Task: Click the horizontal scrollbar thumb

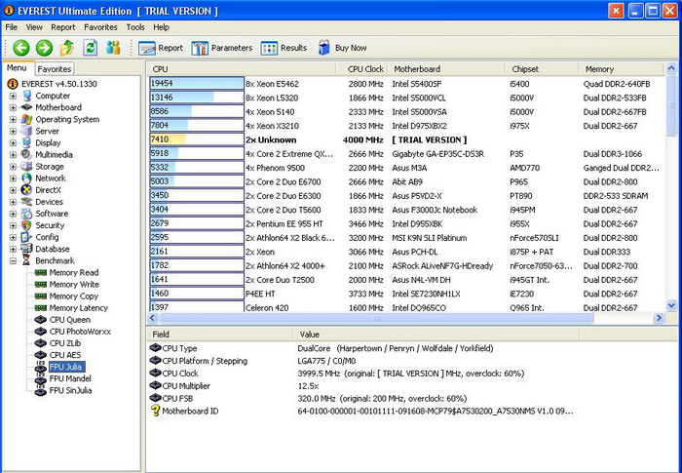Action: point(377,318)
